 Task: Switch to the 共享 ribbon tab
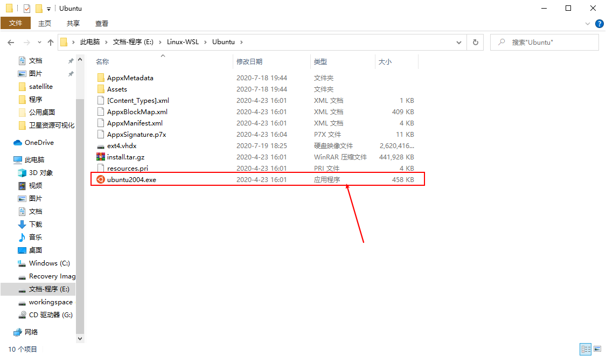pyautogui.click(x=73, y=23)
